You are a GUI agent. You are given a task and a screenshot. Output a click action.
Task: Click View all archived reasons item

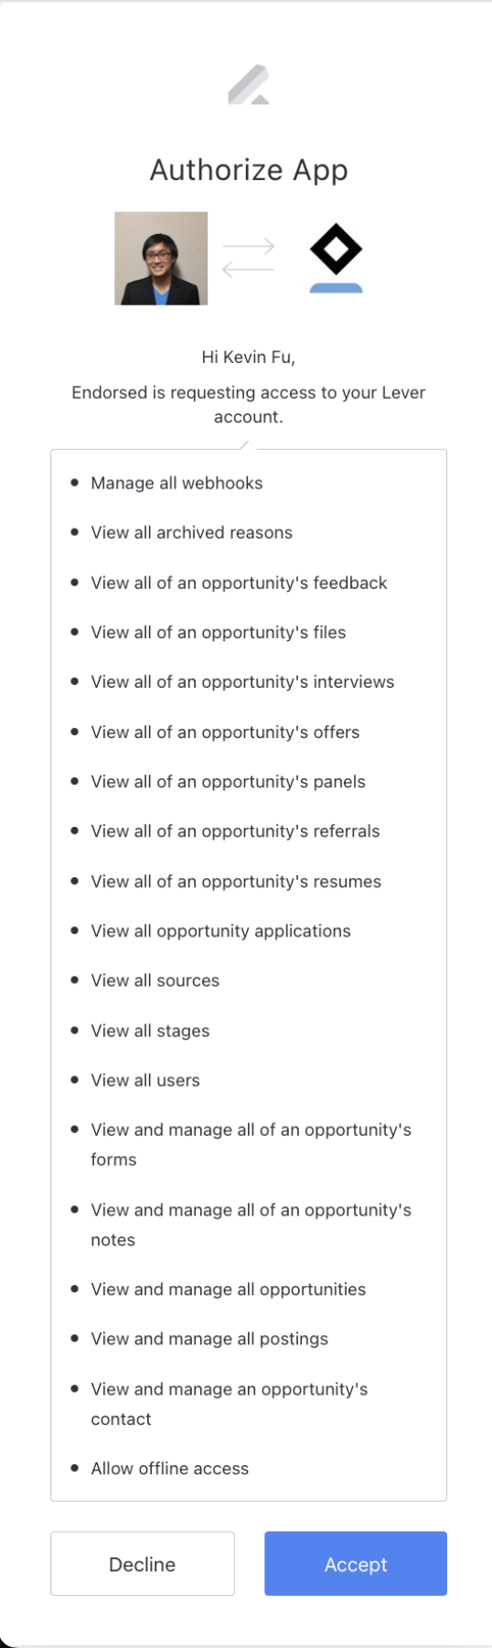tap(192, 532)
